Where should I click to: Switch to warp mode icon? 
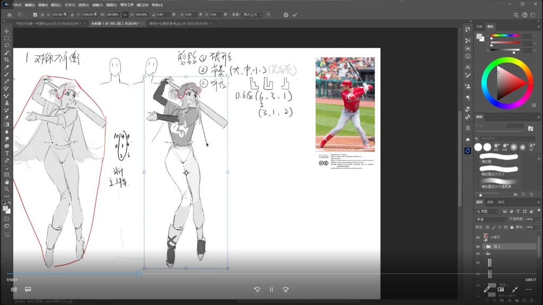(268, 15)
